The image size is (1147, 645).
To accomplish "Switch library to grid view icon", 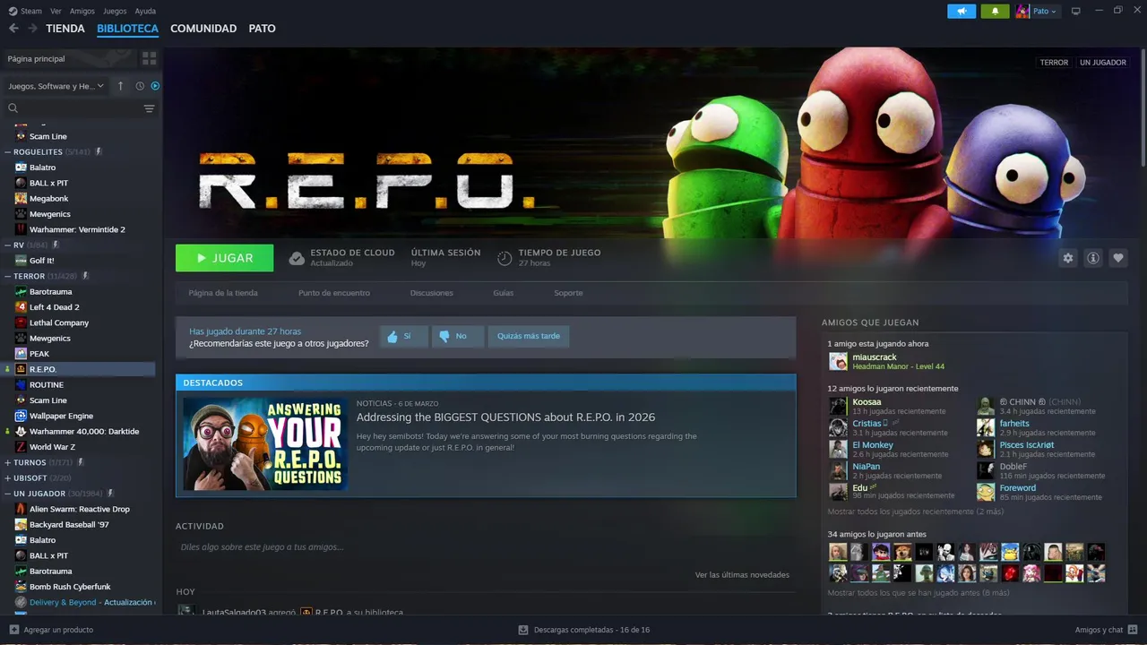I will point(149,58).
